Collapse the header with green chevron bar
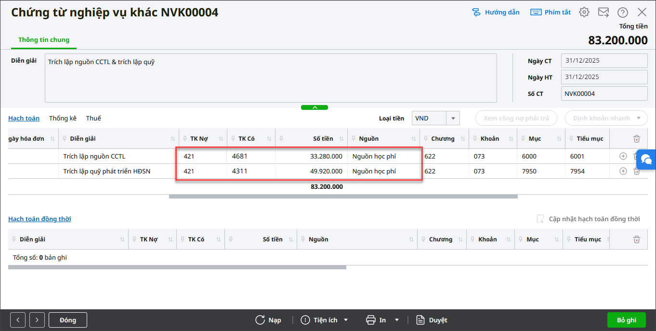The image size is (656, 331). pyautogui.click(x=315, y=107)
